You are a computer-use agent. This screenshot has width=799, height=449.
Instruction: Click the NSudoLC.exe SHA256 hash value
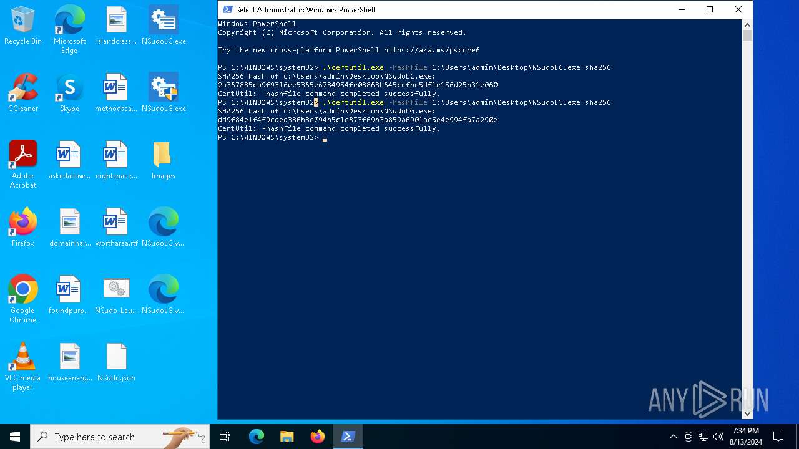tap(358, 85)
